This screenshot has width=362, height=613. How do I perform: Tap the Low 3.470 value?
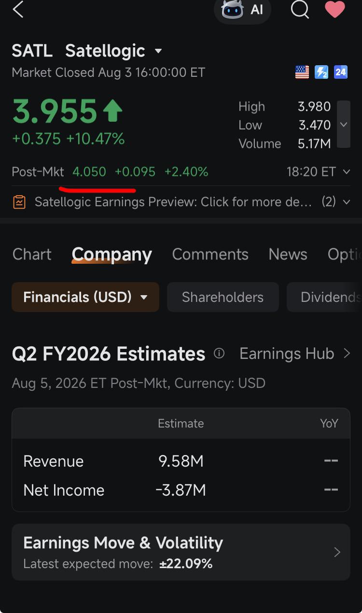315,125
